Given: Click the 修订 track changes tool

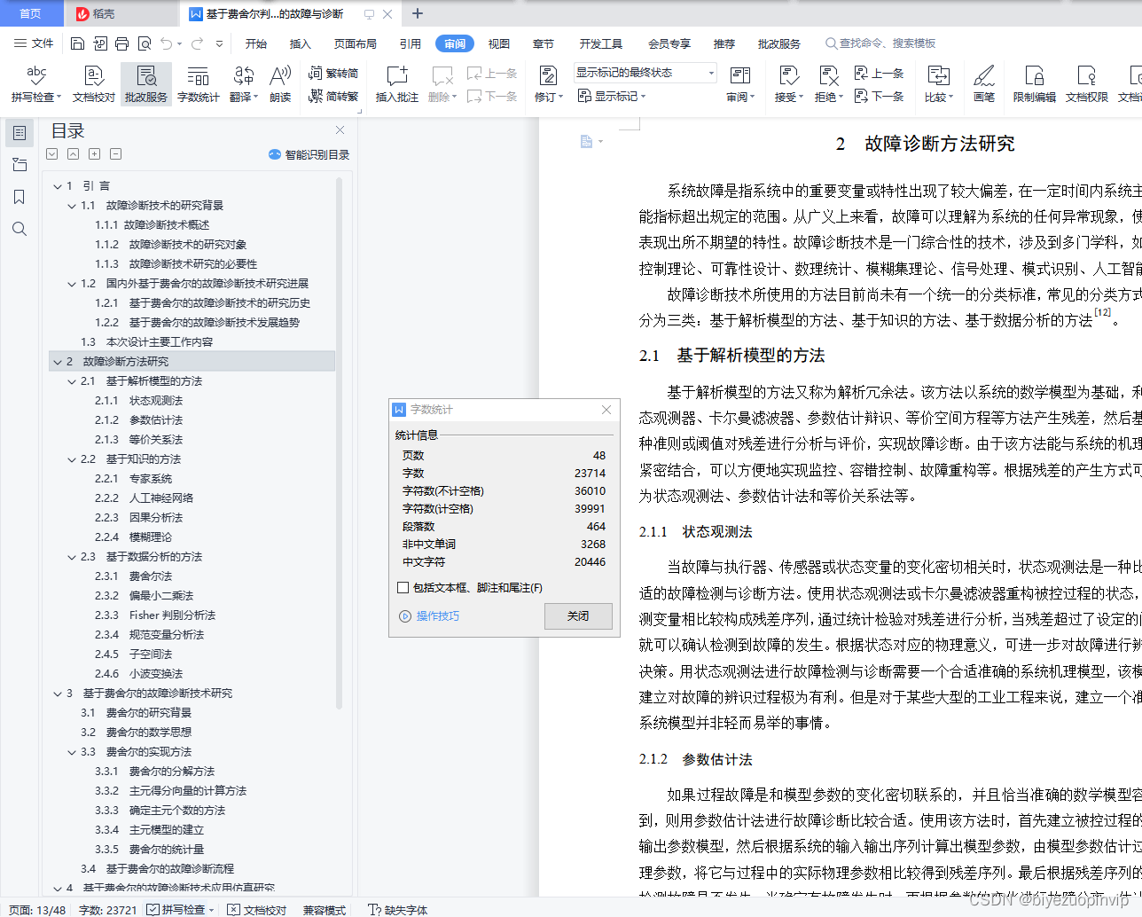Looking at the screenshot, I should tap(548, 83).
